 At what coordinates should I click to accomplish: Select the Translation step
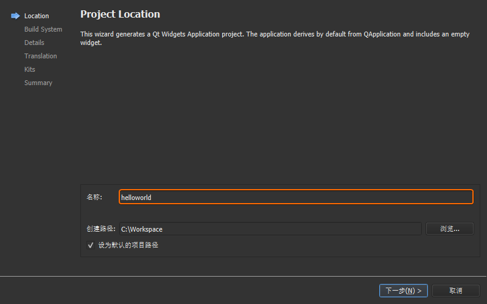[41, 56]
